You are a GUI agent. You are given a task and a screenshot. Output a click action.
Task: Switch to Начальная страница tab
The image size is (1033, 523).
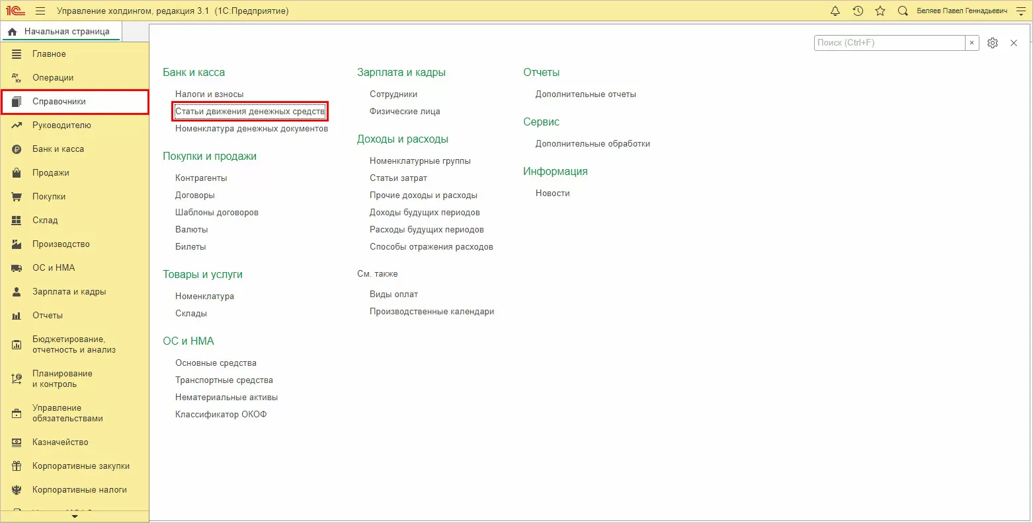[x=60, y=32]
